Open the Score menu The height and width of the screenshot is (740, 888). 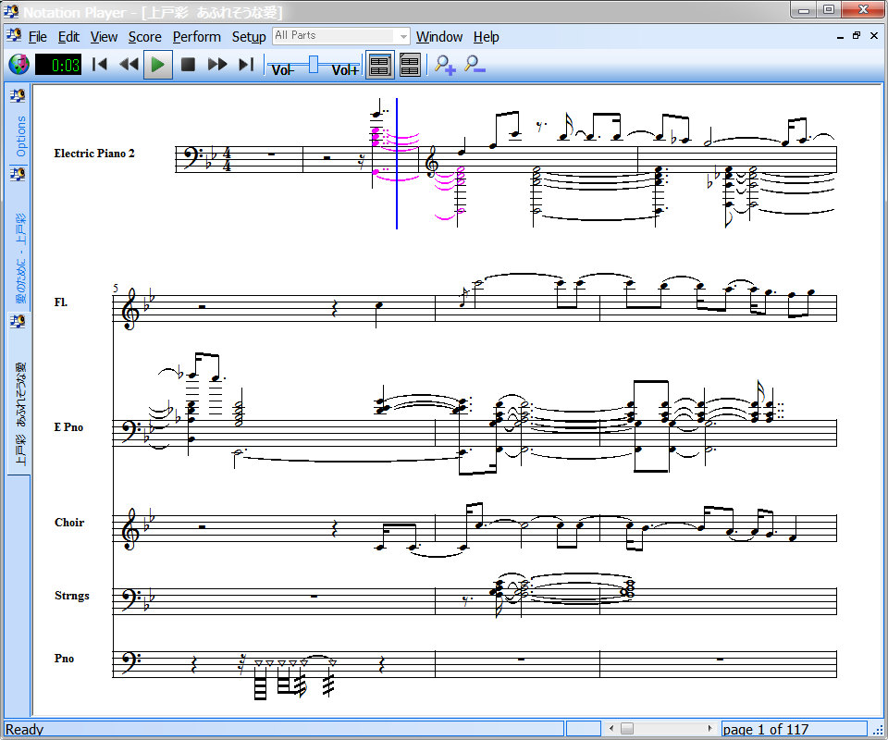pos(145,37)
